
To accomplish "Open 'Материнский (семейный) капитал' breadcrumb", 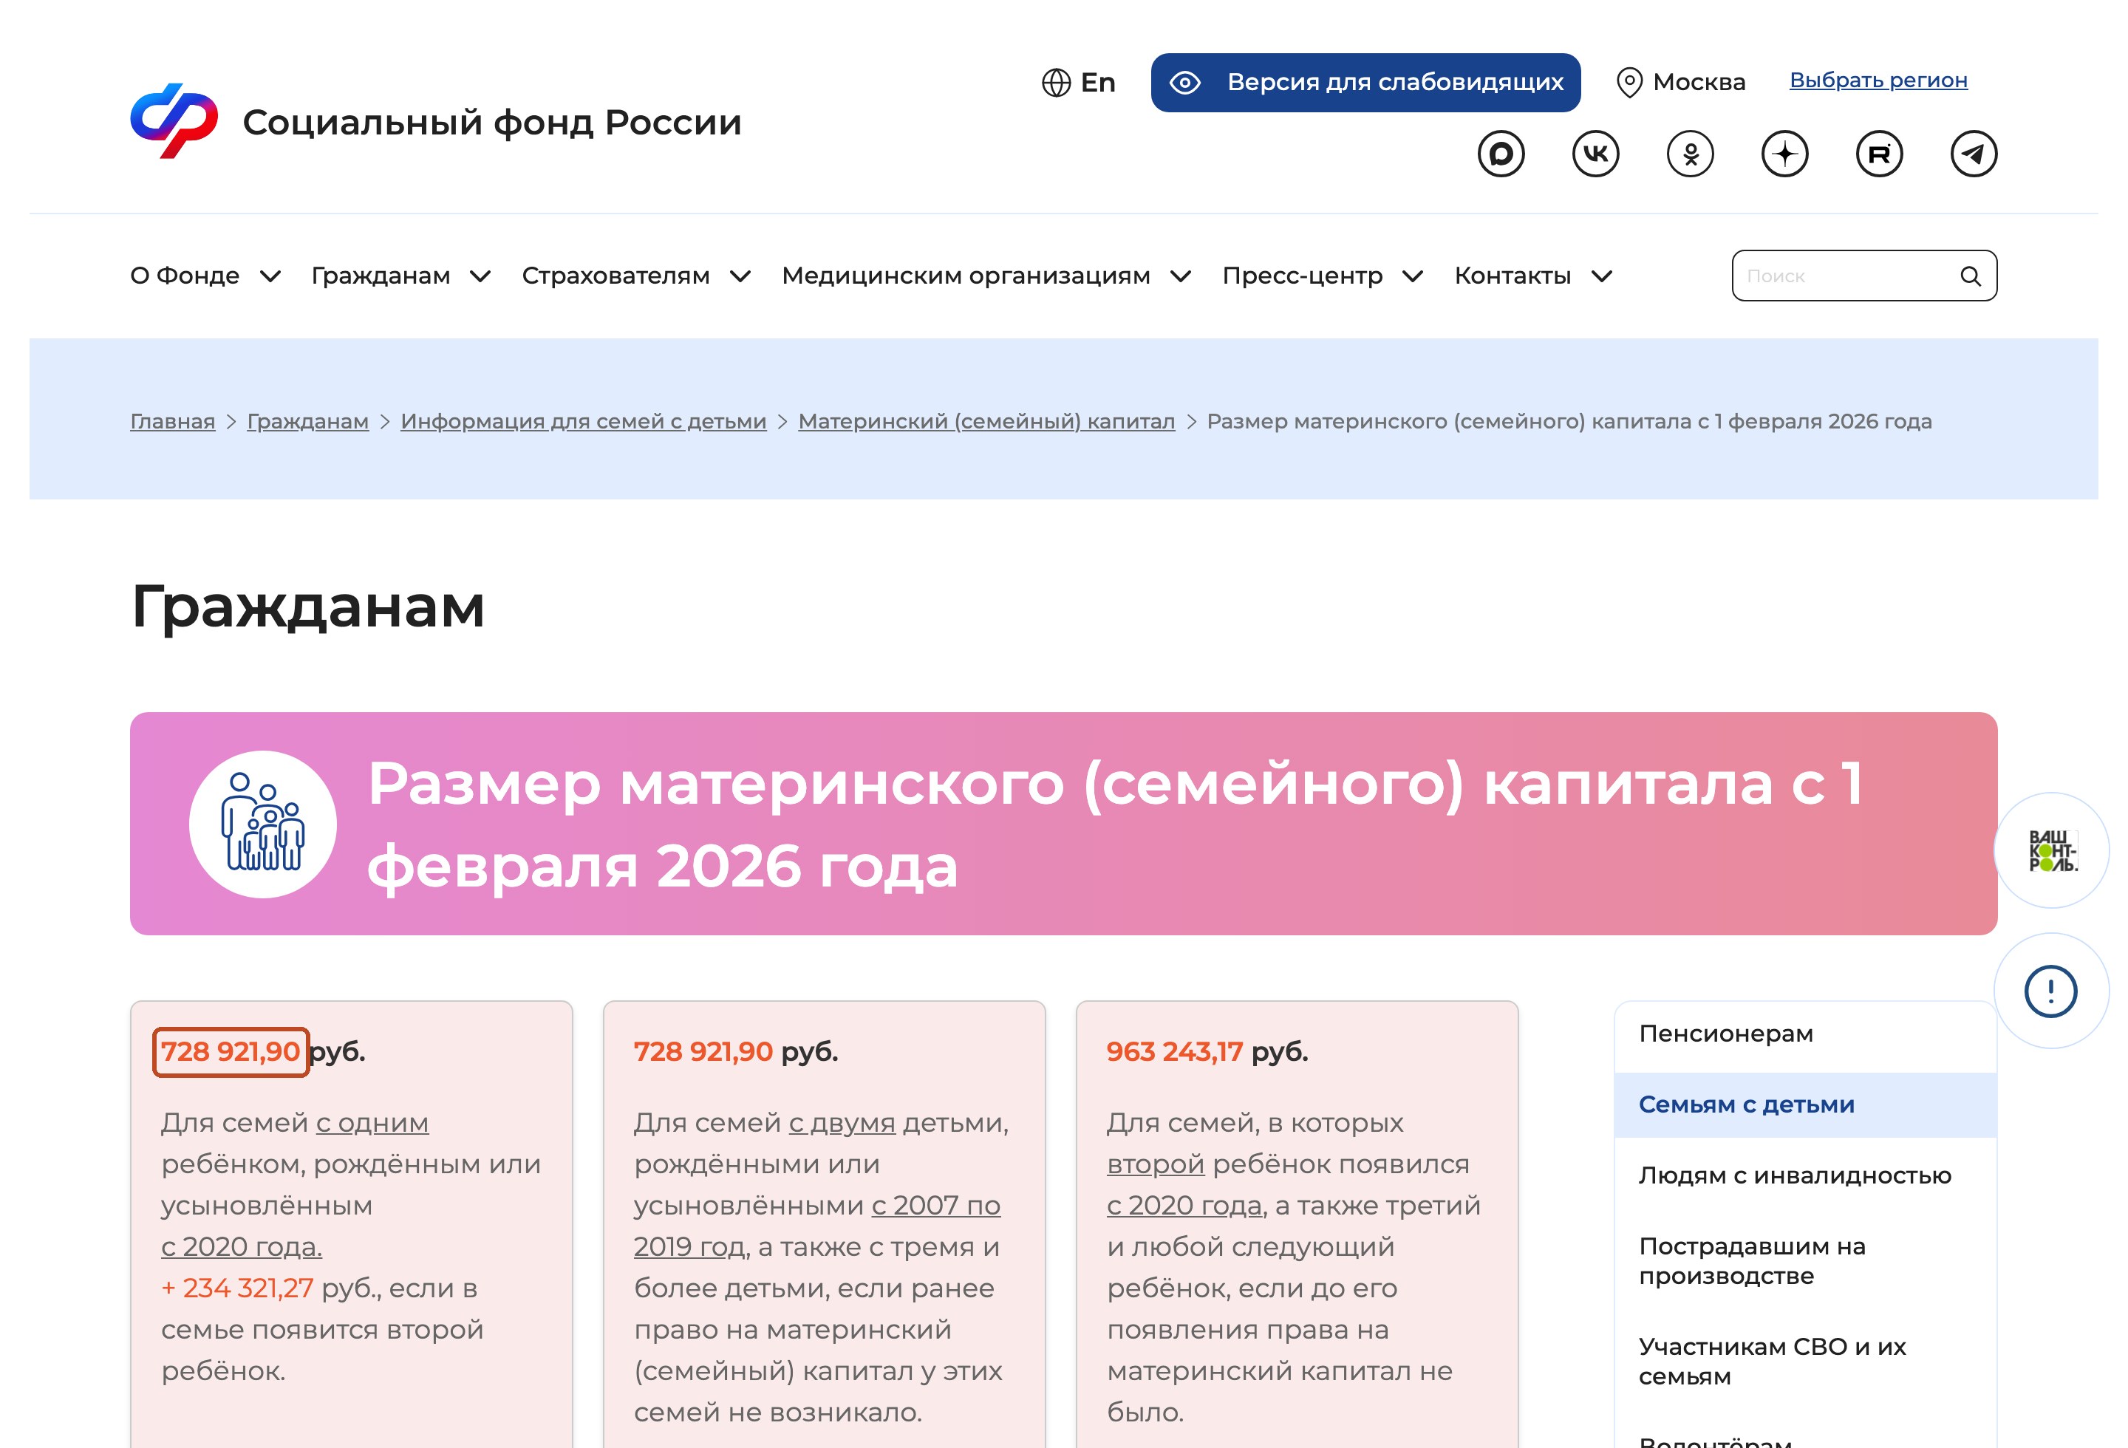I will (986, 422).
